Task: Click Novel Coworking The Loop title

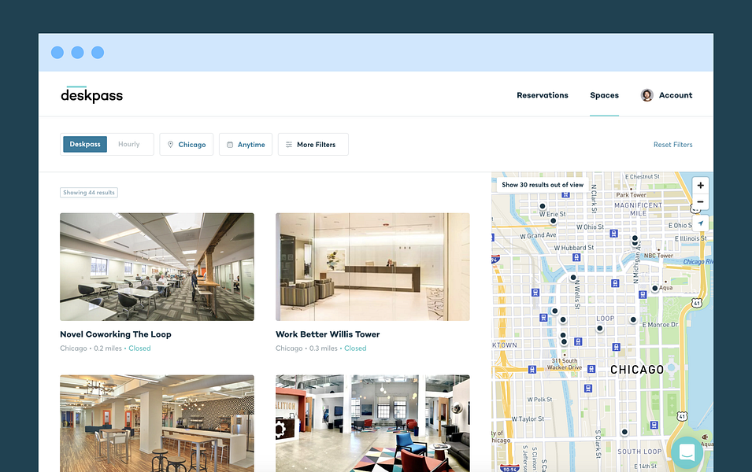Action: tap(116, 334)
